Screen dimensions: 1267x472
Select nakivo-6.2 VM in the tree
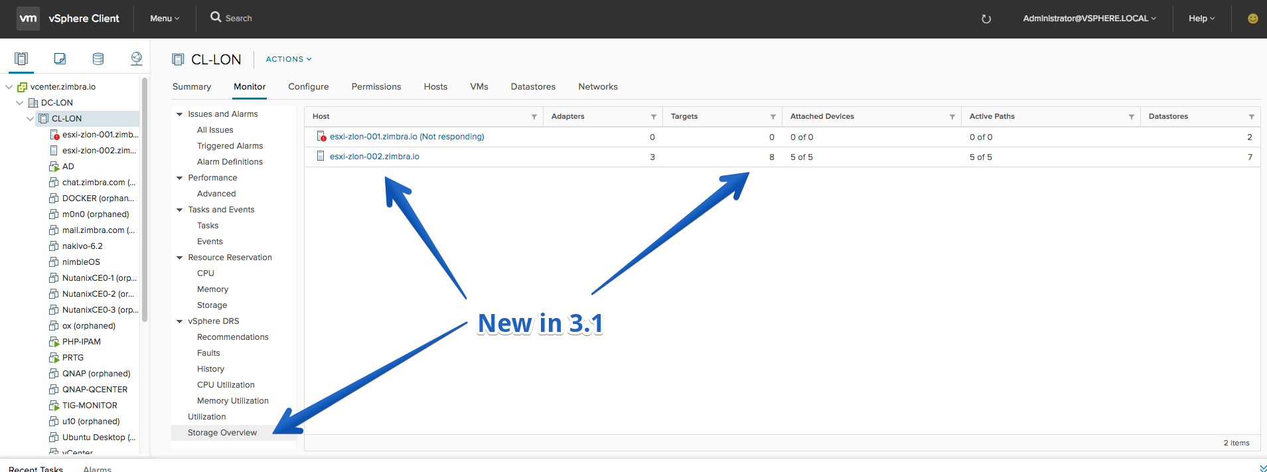tap(82, 246)
